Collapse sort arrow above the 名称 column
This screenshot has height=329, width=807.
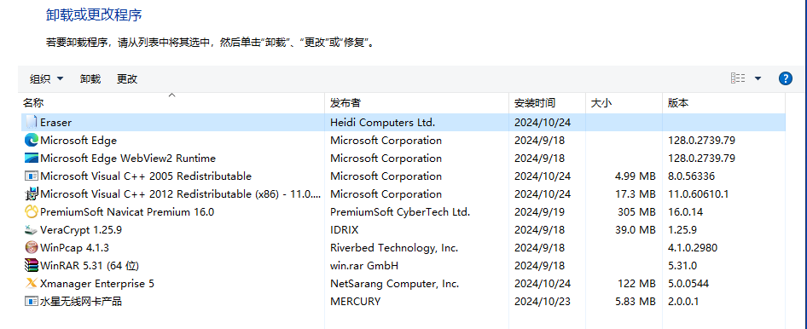pyautogui.click(x=172, y=95)
